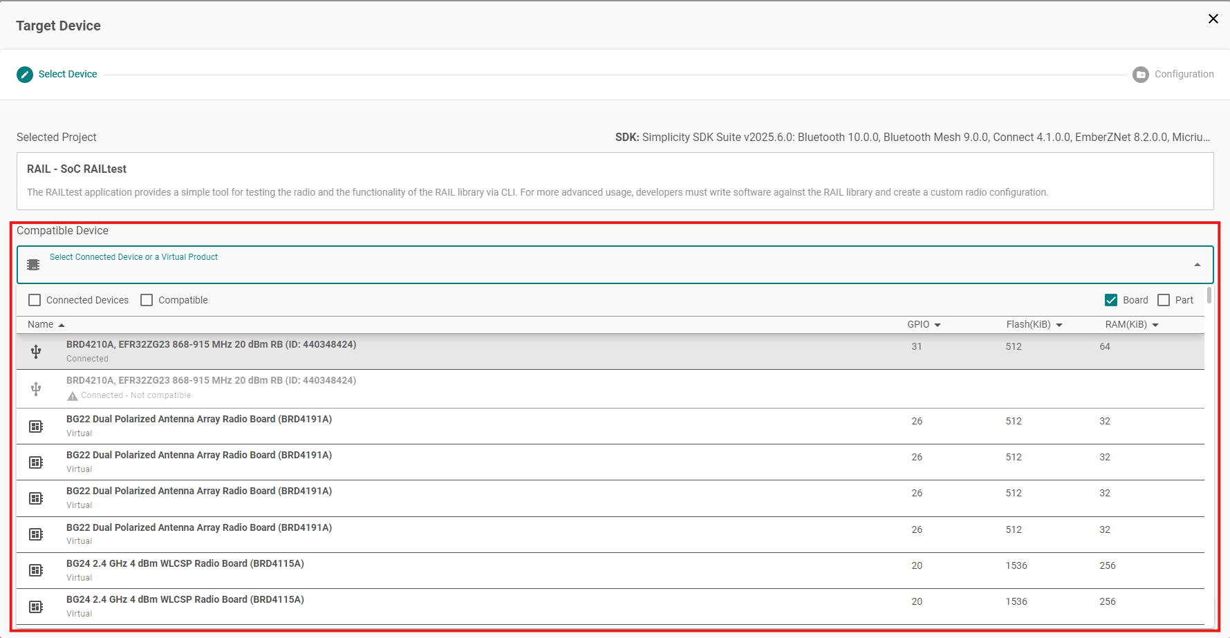The image size is (1230, 638).
Task: Click USB icon of connected BRD4210A board
Action: coord(36,352)
